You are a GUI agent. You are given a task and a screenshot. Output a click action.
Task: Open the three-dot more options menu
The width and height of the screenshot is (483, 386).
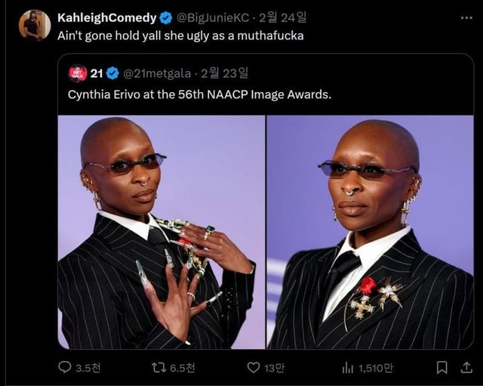click(463, 17)
